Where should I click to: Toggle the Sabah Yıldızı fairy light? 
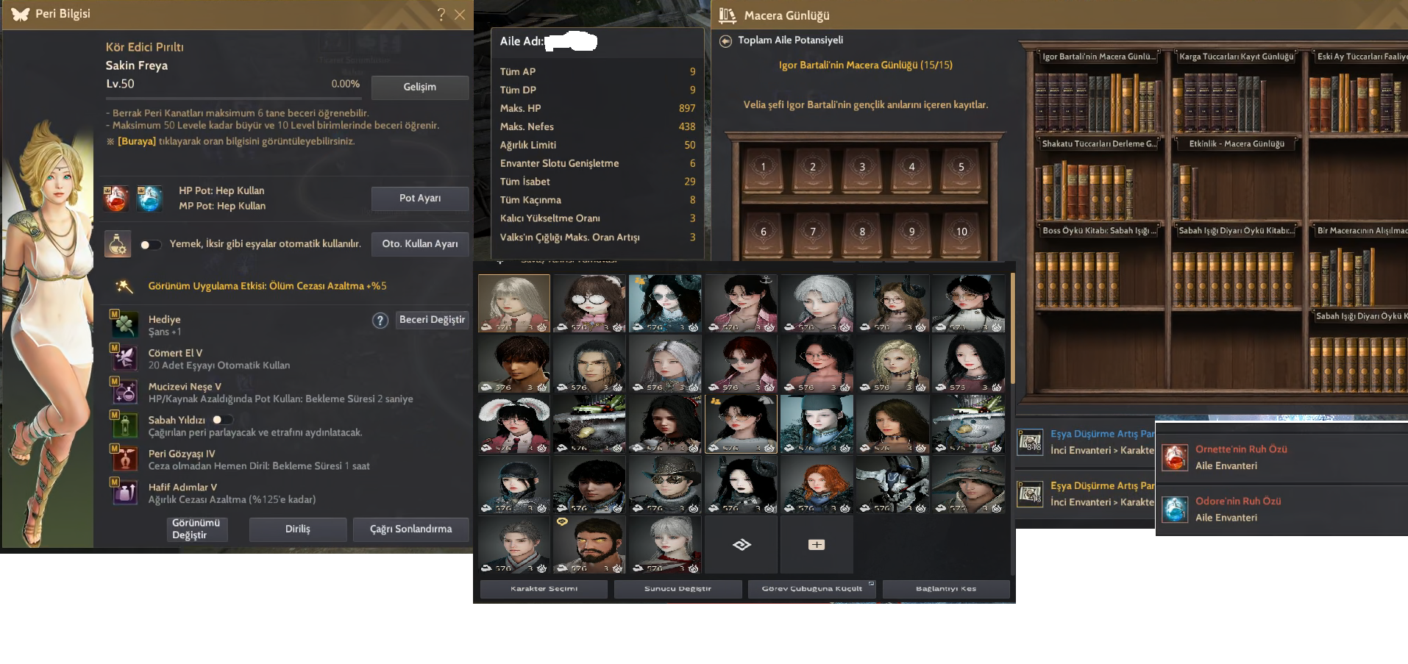[x=222, y=420]
